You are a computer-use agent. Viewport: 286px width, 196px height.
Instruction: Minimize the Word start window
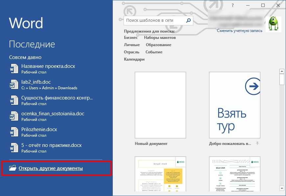(x=248, y=5)
